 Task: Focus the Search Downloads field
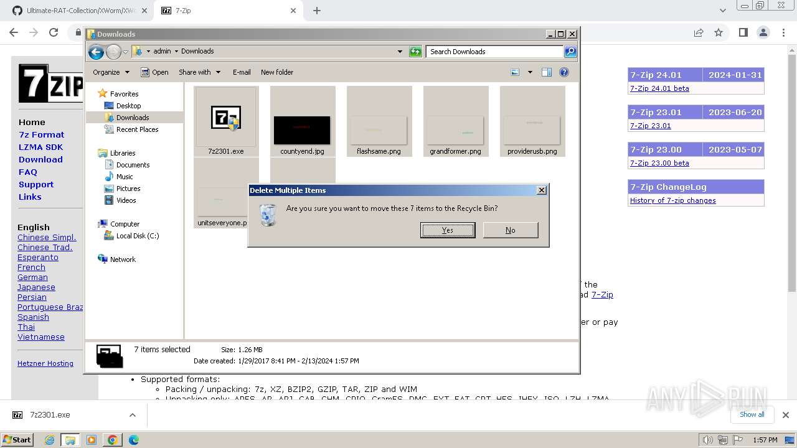[495, 52]
